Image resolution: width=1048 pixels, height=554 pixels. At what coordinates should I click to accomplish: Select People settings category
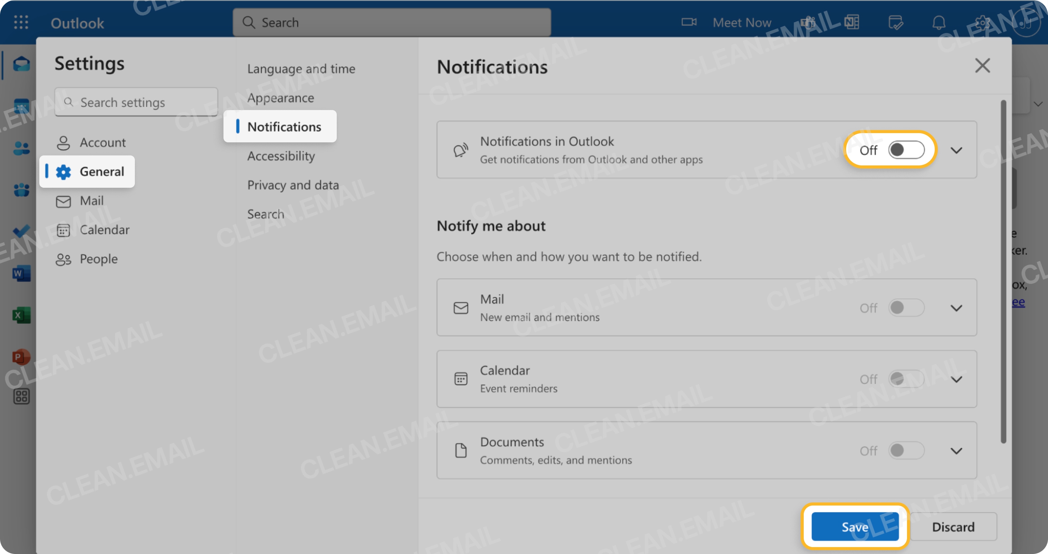coord(86,259)
